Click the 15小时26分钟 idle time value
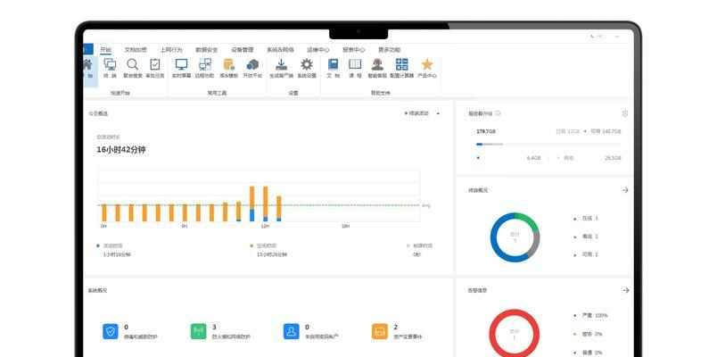717x357 pixels. (272, 254)
